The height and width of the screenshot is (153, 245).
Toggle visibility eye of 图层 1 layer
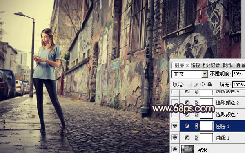tap(175, 126)
